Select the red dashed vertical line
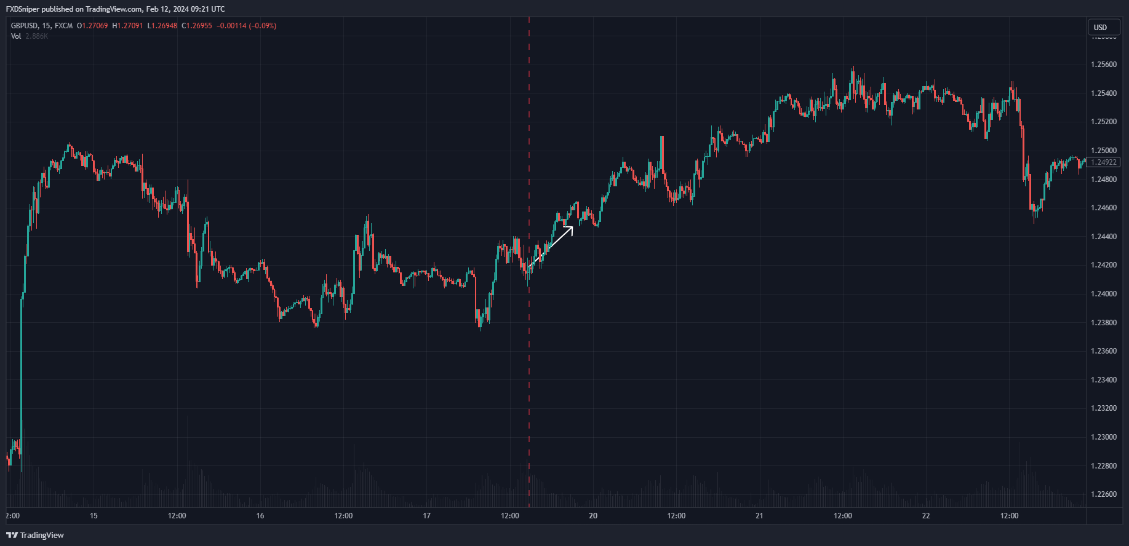This screenshot has width=1129, height=546. pos(529,369)
